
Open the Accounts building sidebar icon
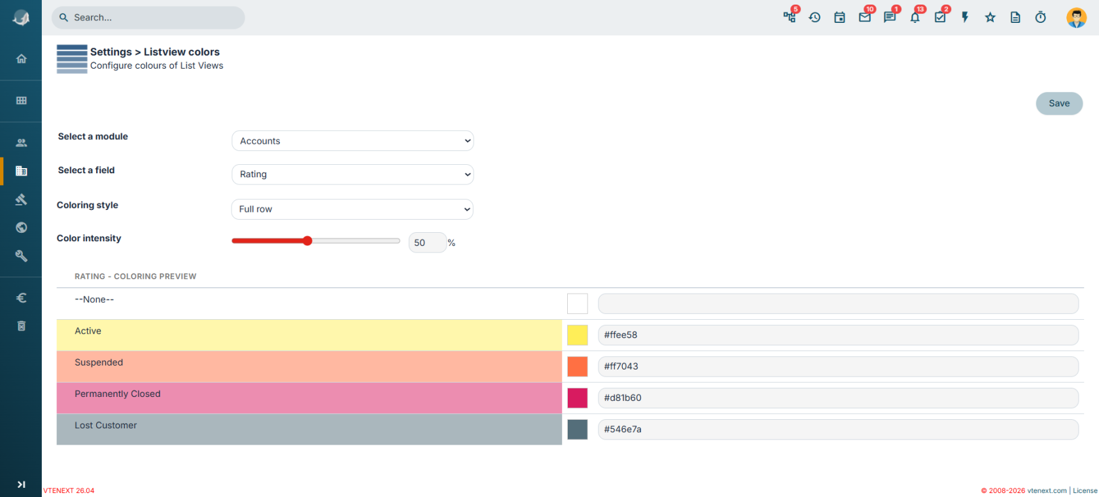pyautogui.click(x=22, y=171)
